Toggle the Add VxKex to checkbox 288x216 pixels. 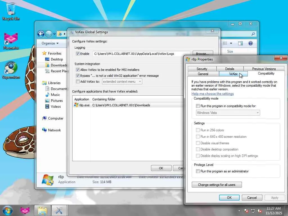tap(78, 81)
